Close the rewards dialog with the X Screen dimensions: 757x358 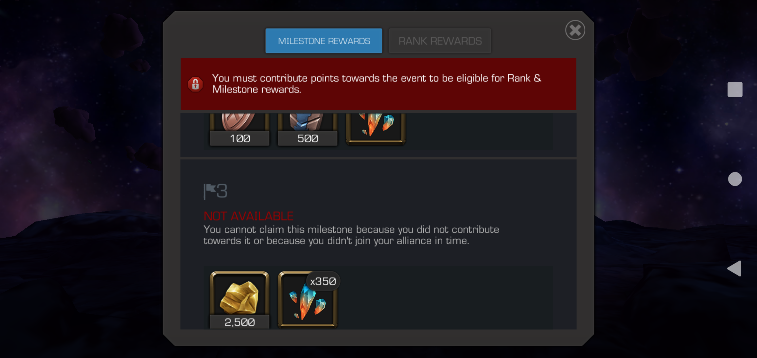(x=575, y=30)
